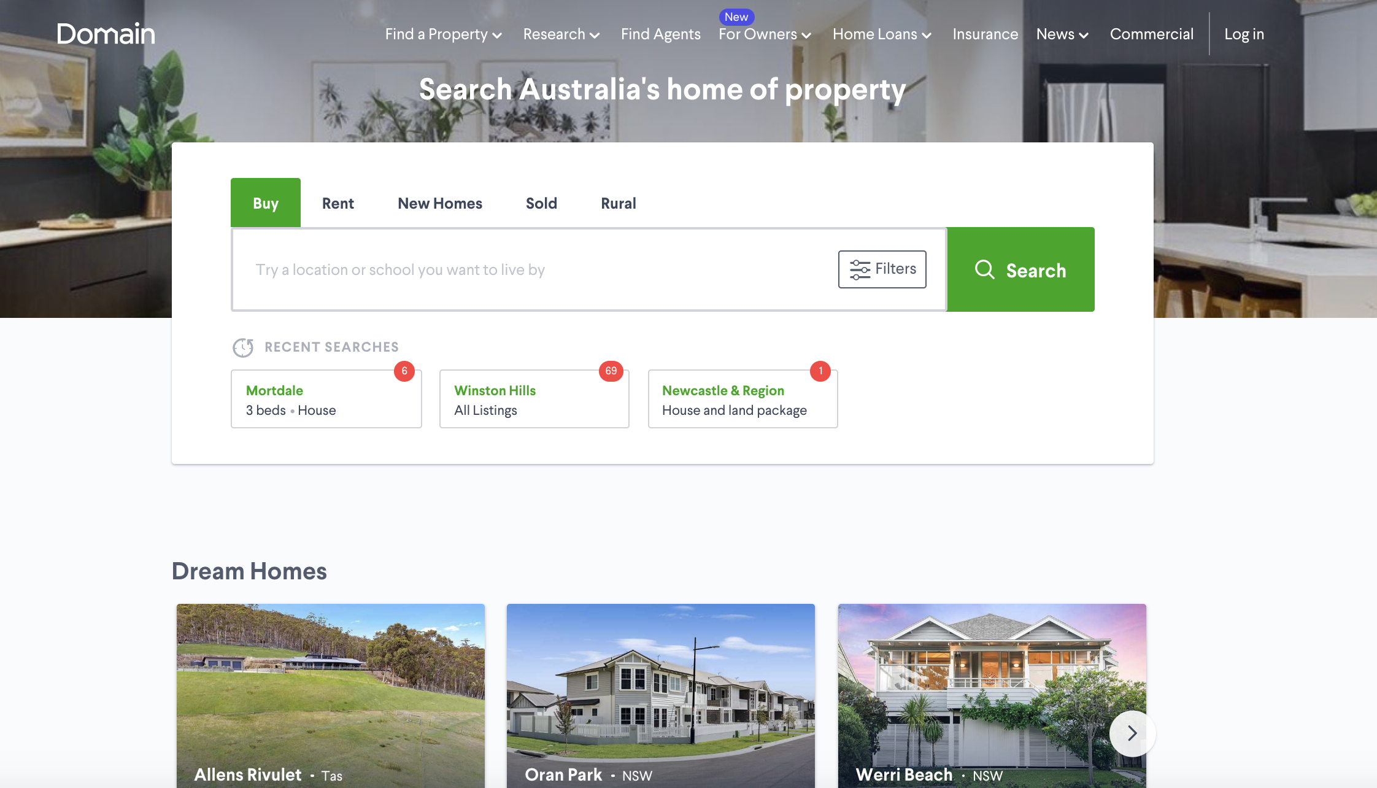
Task: Click the Log in link
Action: pyautogui.click(x=1244, y=34)
